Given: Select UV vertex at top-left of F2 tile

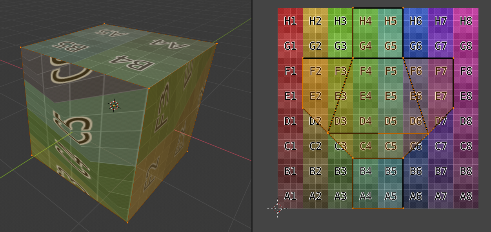Looking at the screenshot, I should (x=303, y=58).
